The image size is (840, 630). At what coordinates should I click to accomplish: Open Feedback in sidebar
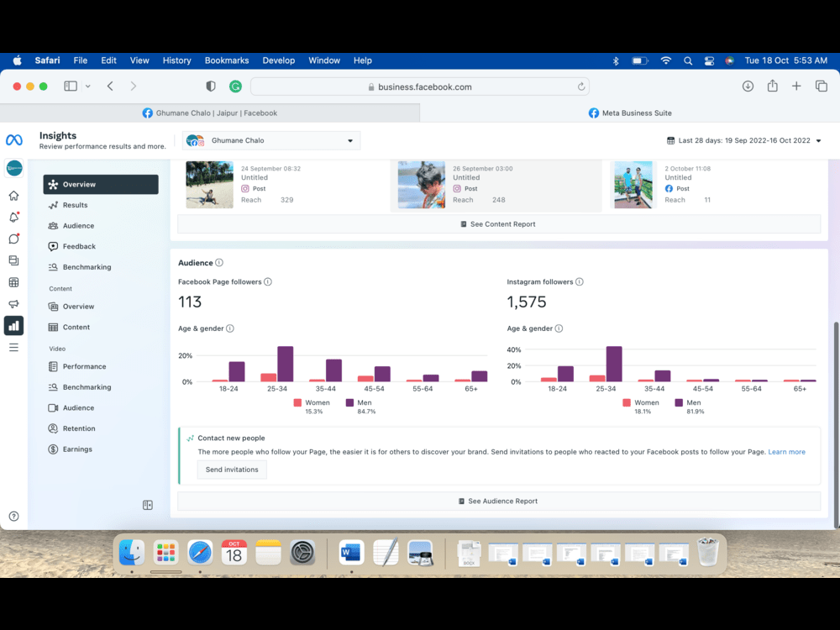tap(101, 246)
